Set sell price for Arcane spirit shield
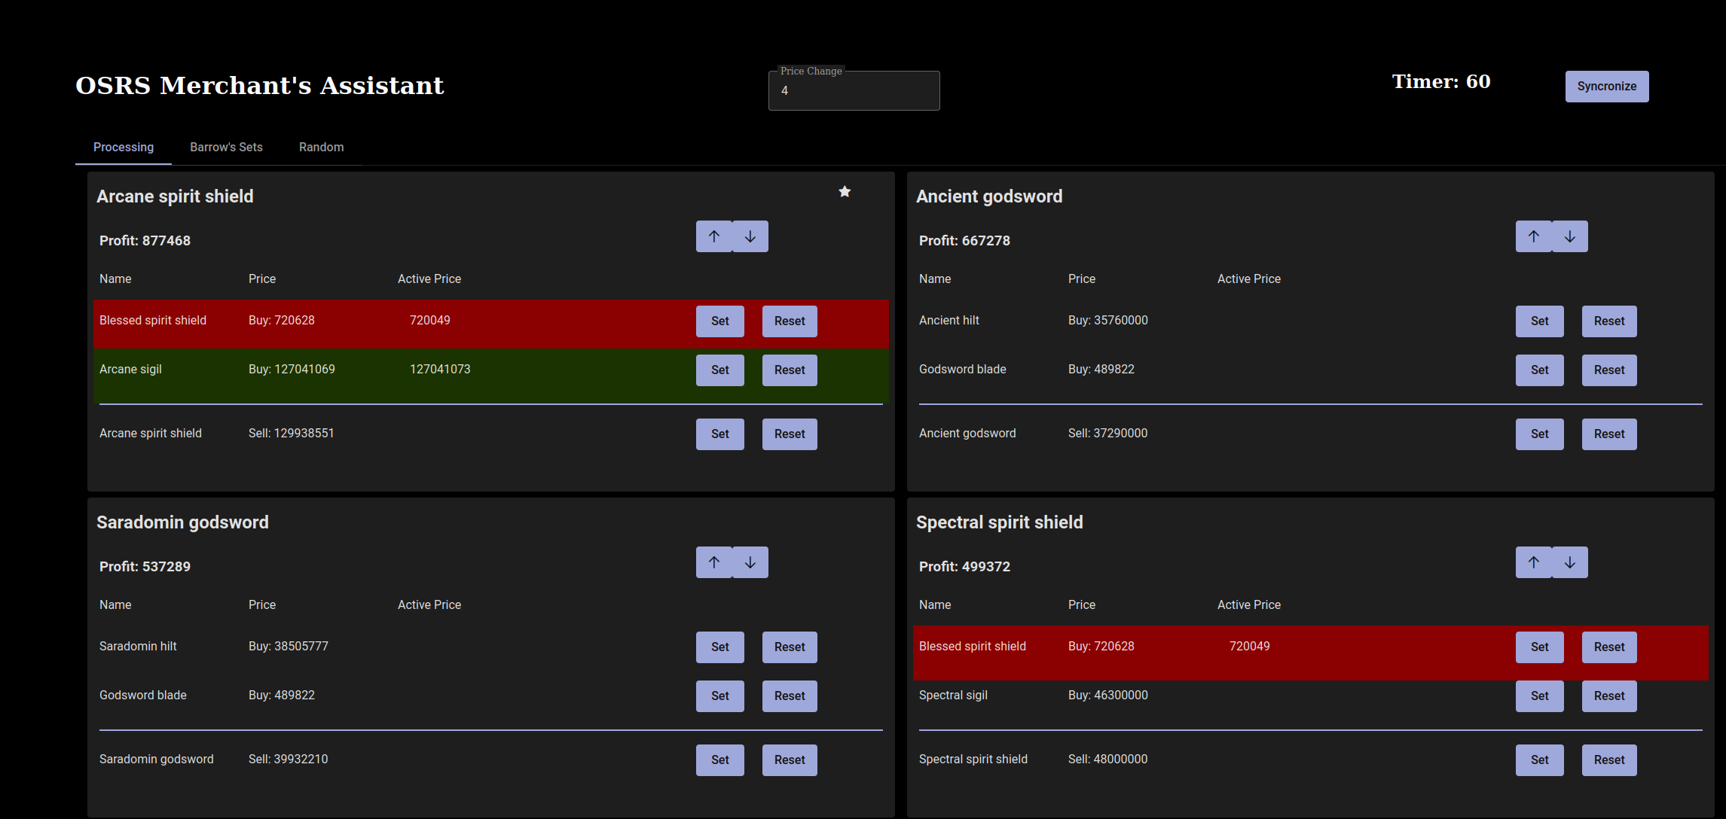This screenshot has height=819, width=1726. click(x=720, y=434)
